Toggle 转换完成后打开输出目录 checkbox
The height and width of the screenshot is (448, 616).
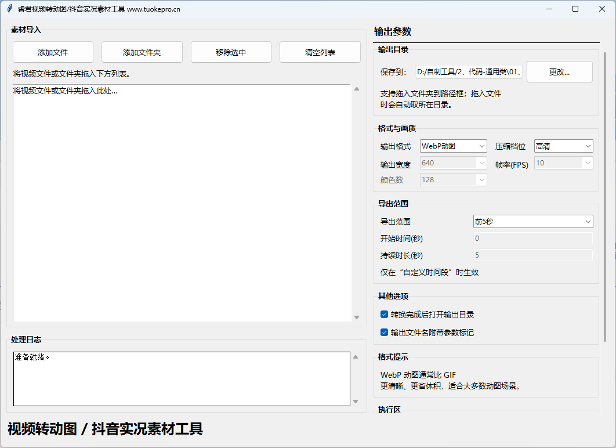(x=384, y=315)
